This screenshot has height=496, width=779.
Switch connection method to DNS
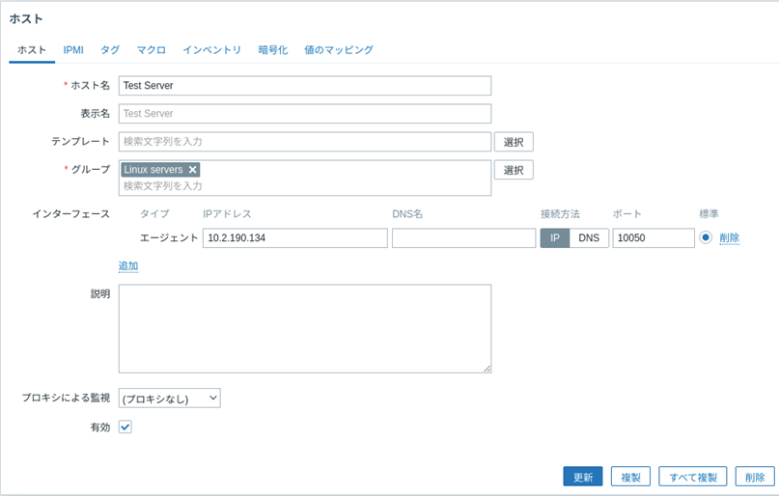589,238
